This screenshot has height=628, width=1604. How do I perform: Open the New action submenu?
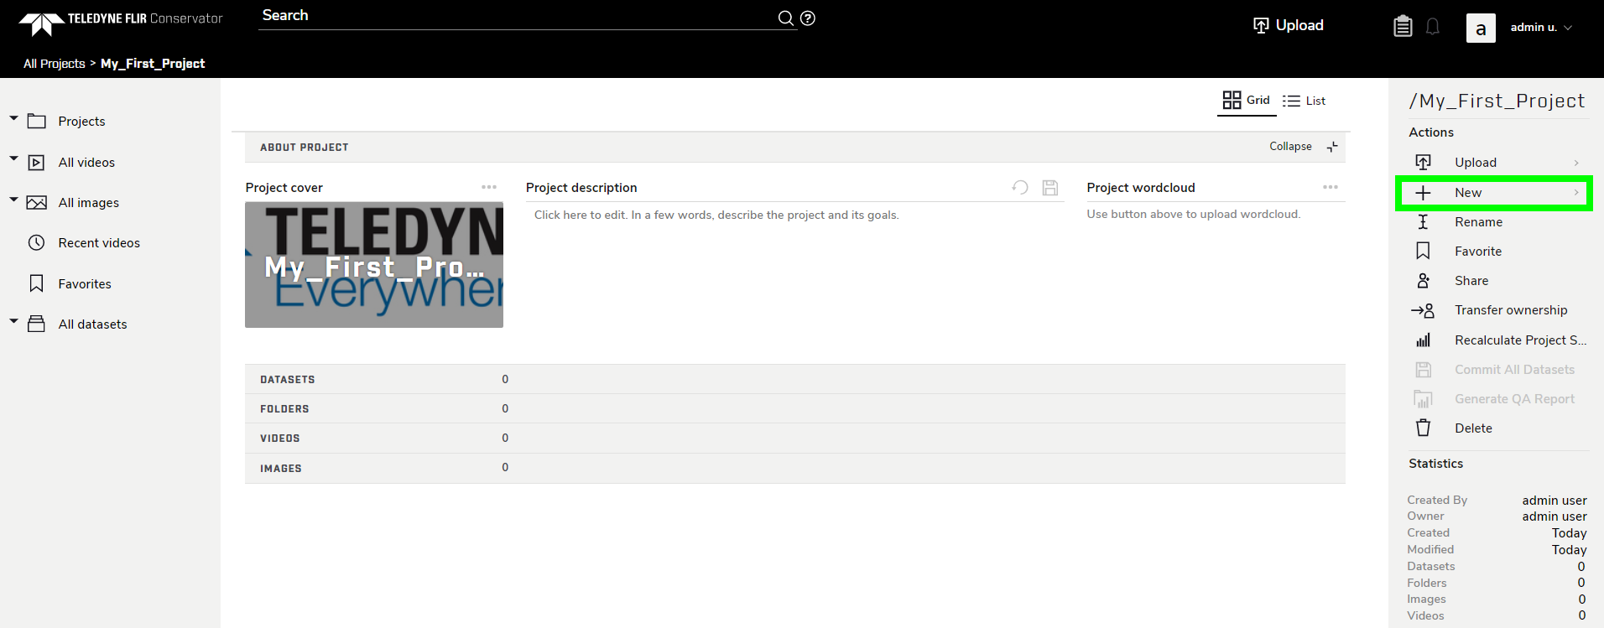pyautogui.click(x=1493, y=193)
